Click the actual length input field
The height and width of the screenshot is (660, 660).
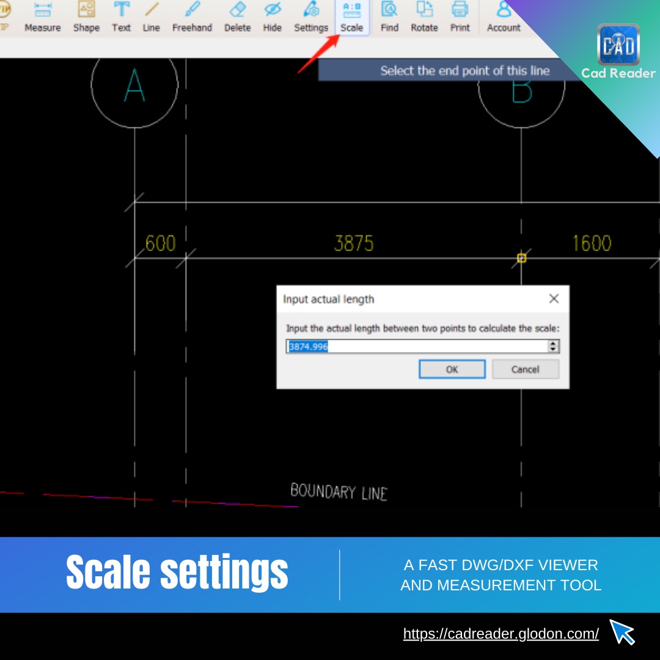click(417, 346)
